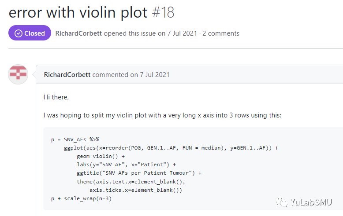The image size is (343, 216).
Task: Click the issue title 'error with violin plot'
Action: (x=78, y=12)
